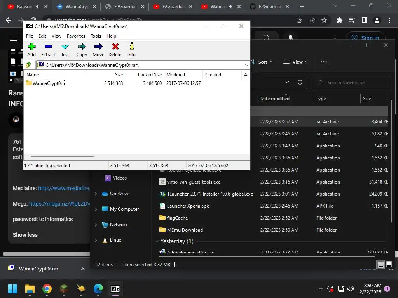Refresh the File Explorer Downloads folder

pyautogui.click(x=300, y=82)
